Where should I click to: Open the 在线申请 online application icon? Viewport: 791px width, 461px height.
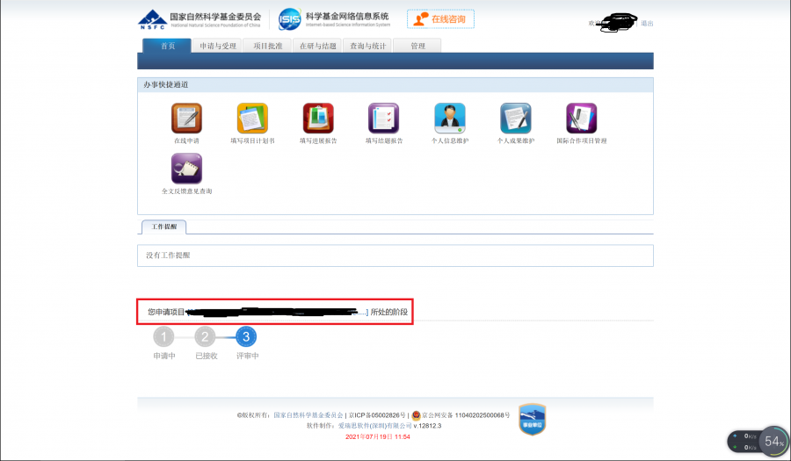coord(186,118)
